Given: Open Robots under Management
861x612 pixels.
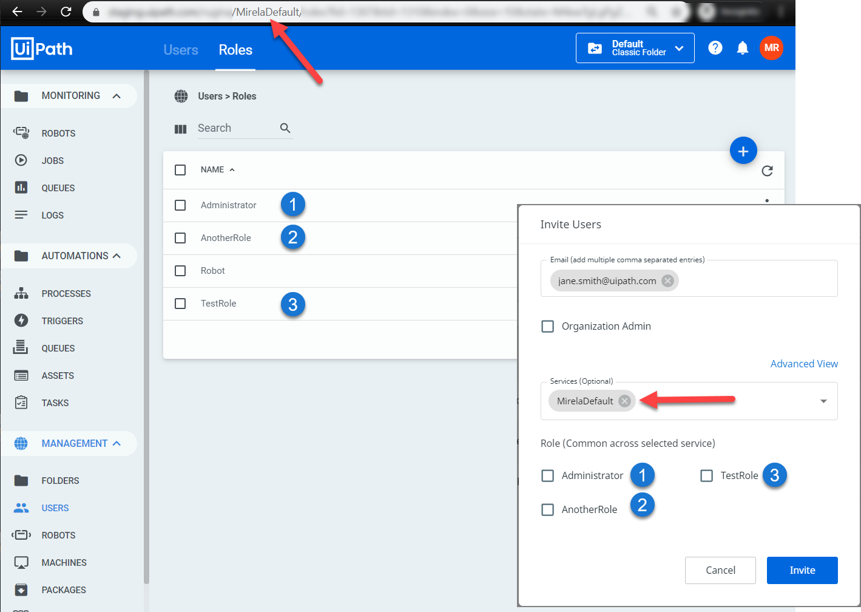Looking at the screenshot, I should (x=58, y=535).
